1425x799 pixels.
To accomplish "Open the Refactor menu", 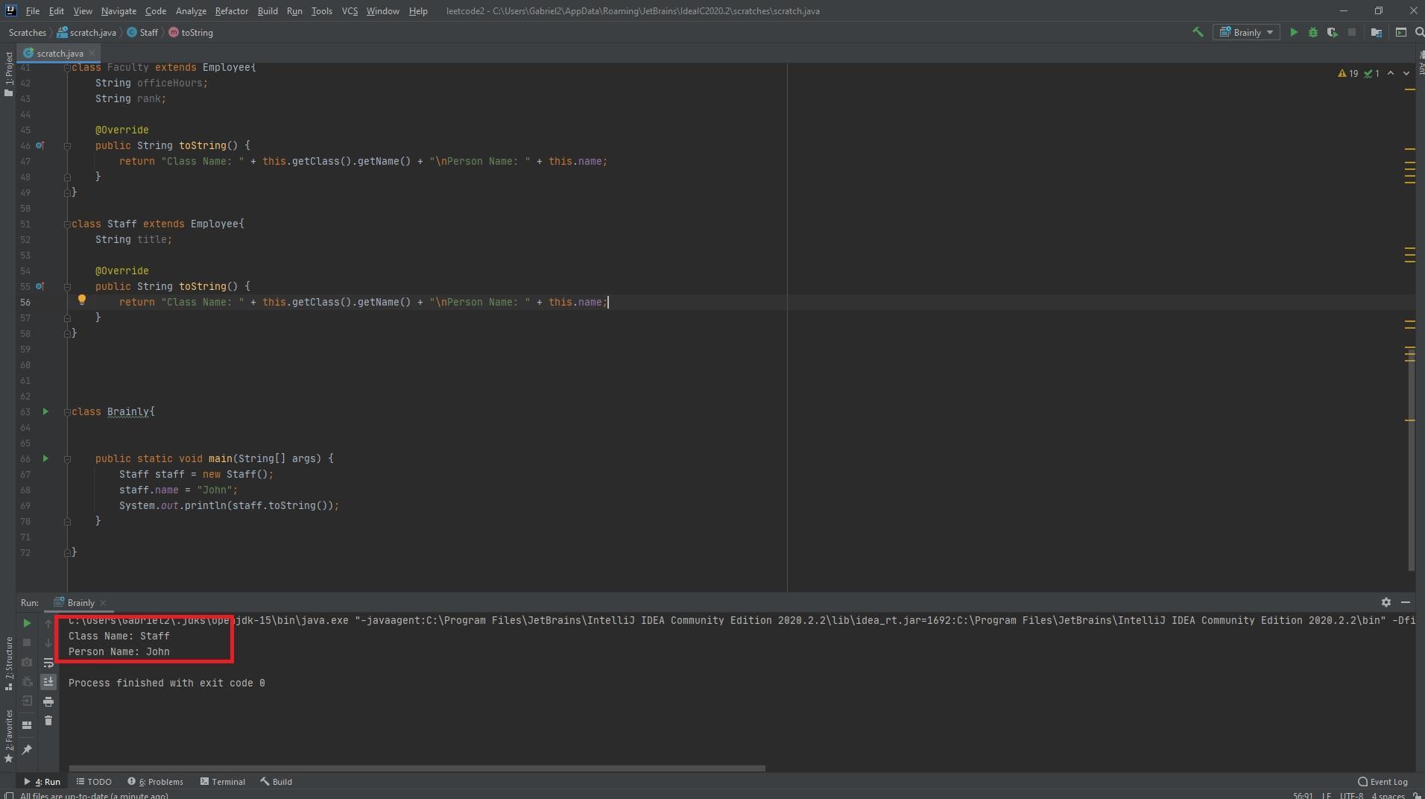I will (x=231, y=11).
